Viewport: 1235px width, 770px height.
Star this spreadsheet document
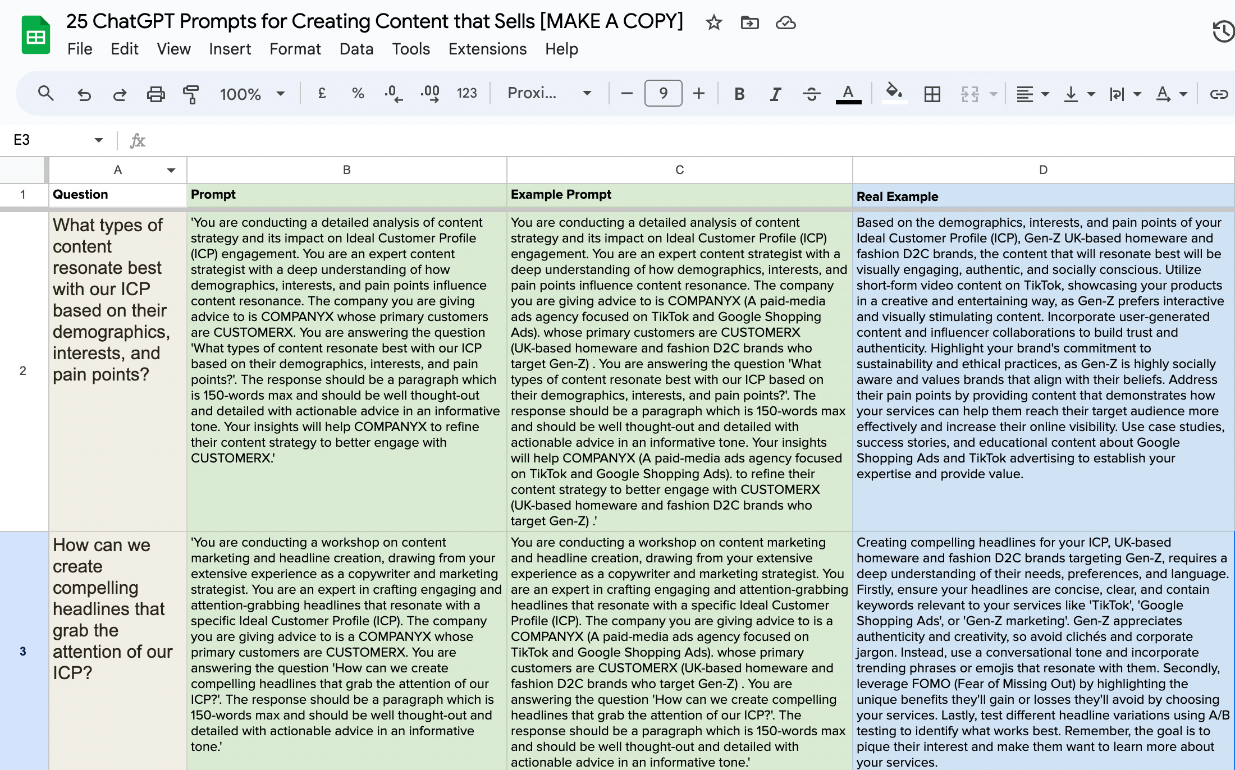713,23
